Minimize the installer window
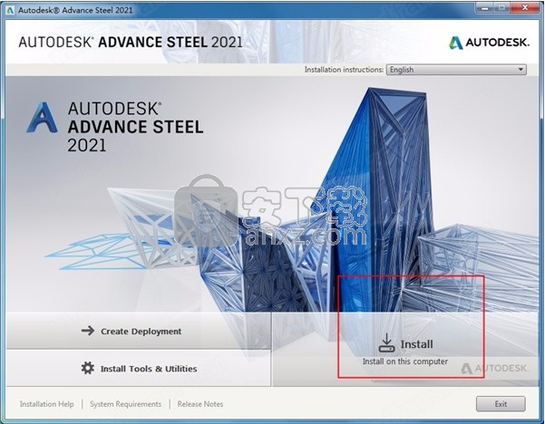The height and width of the screenshot is (424, 545). 486,7
